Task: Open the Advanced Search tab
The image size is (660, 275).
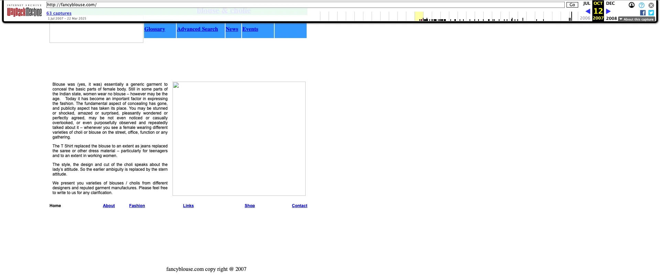Action: [197, 29]
